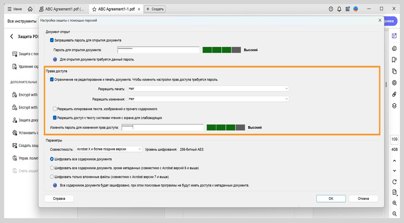Rotate the page view clockwise
The width and height of the screenshot is (404, 223).
[x=394, y=182]
